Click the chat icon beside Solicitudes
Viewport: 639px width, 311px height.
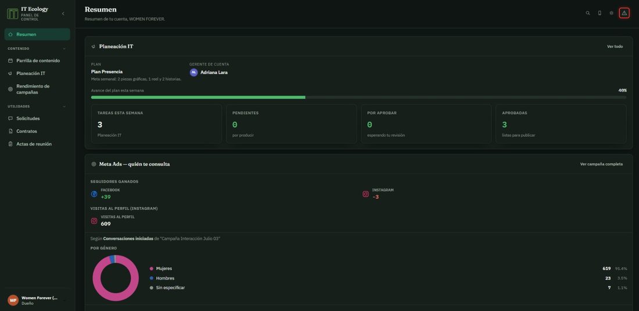pyautogui.click(x=10, y=118)
